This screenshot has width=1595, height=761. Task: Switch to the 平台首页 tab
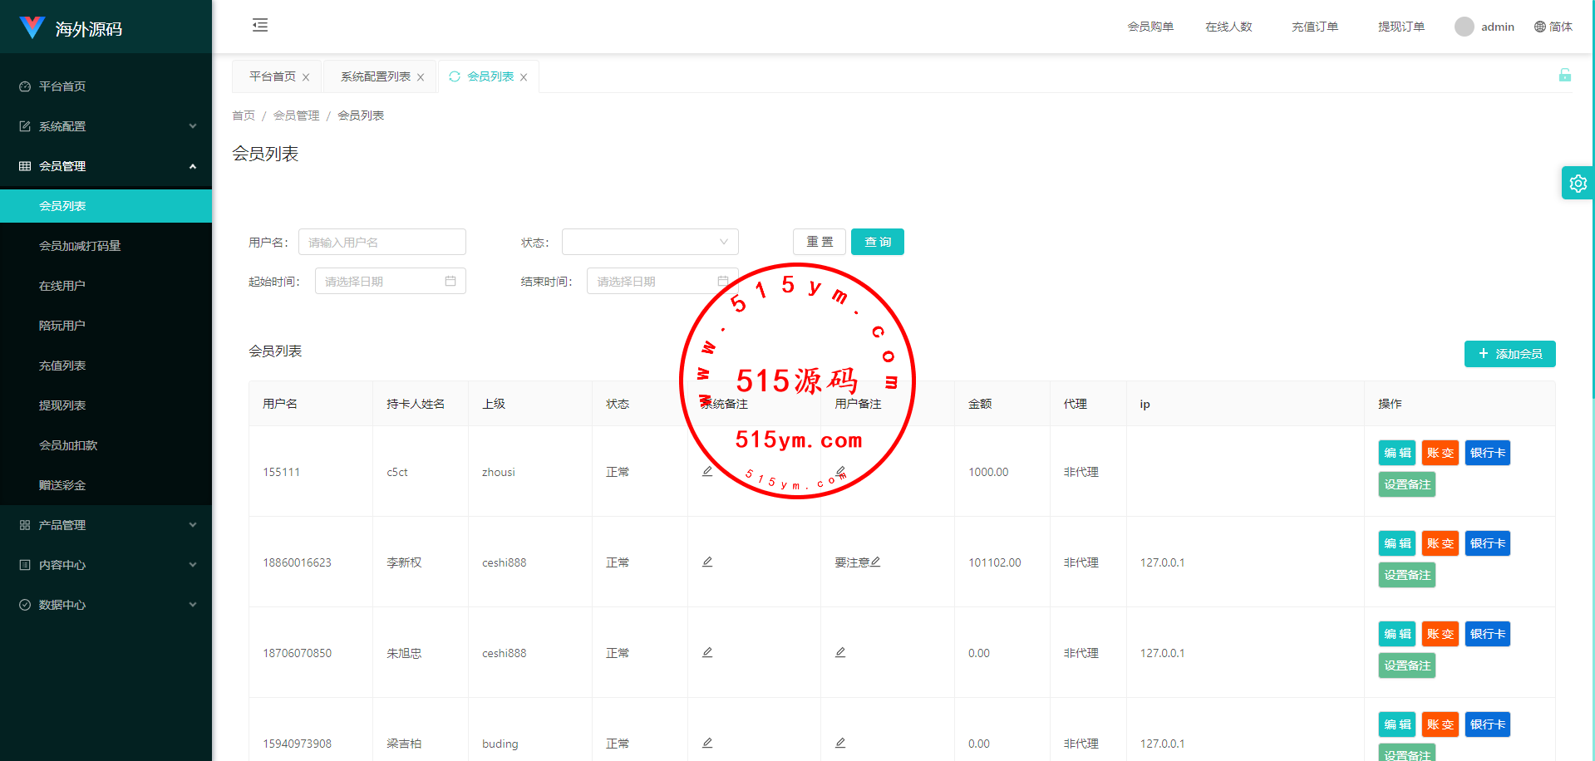(273, 76)
